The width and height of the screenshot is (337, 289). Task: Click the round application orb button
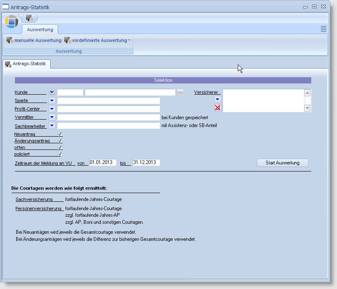click(12, 21)
